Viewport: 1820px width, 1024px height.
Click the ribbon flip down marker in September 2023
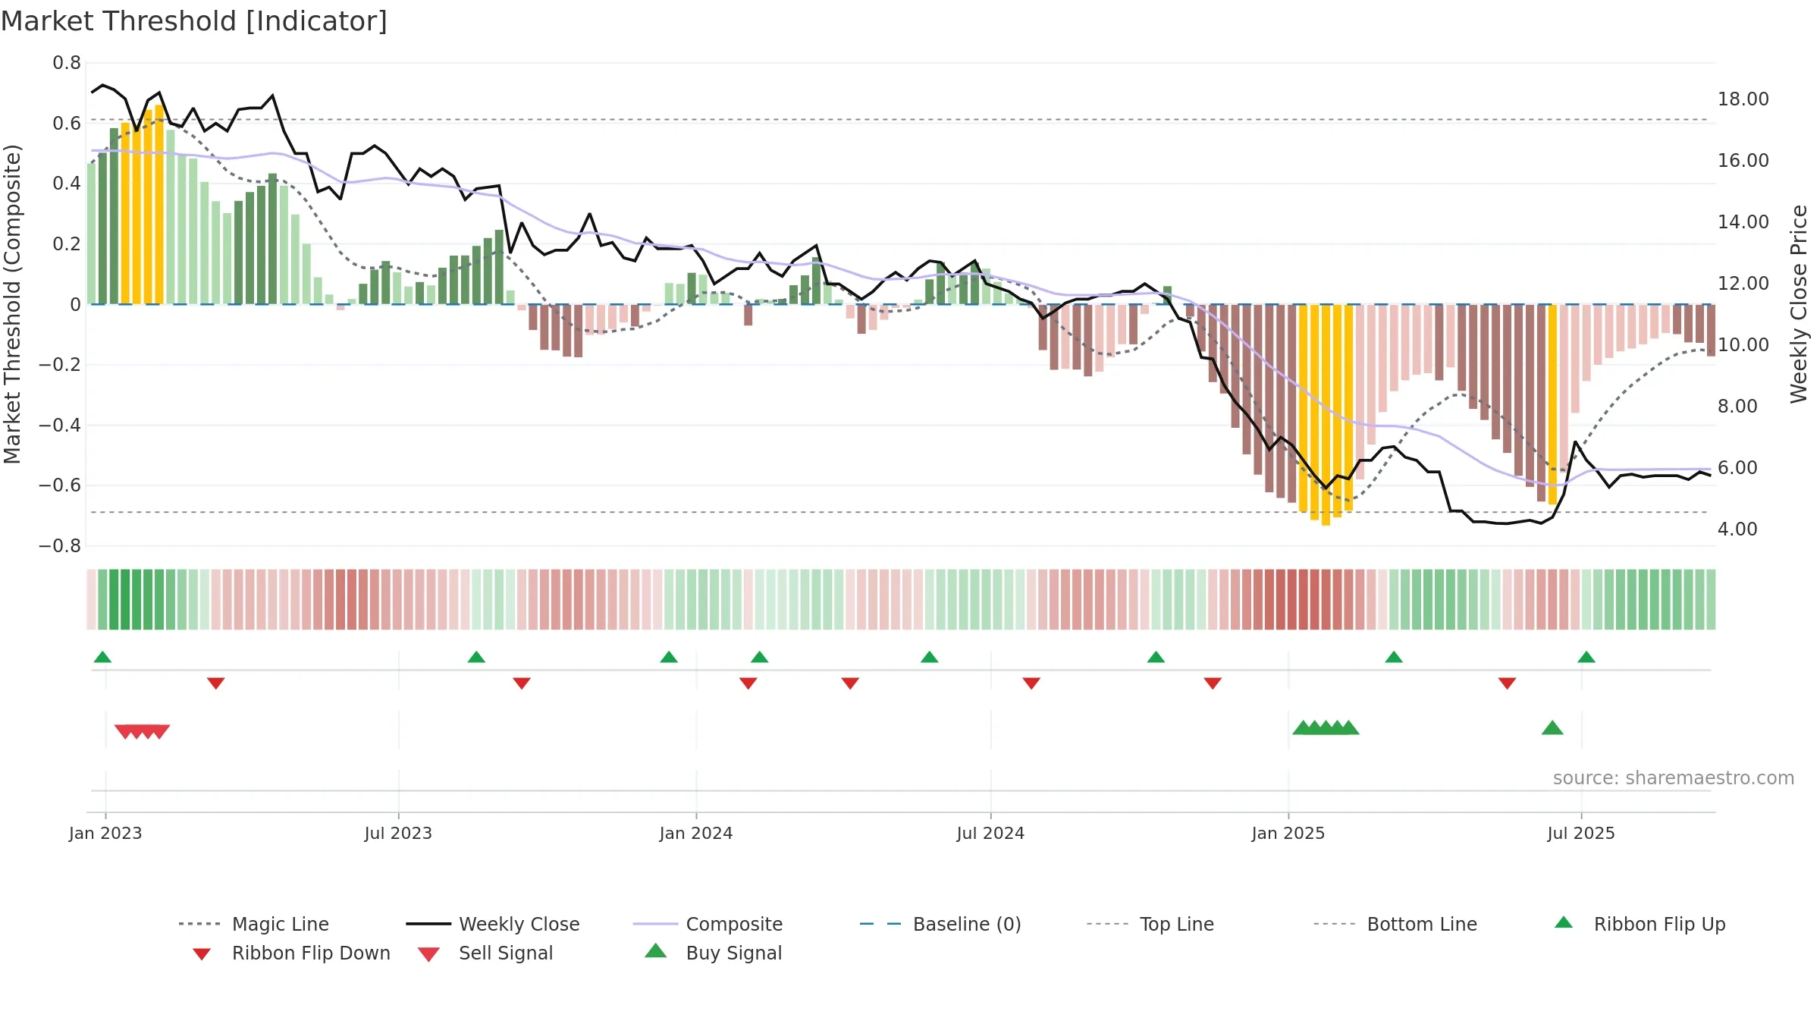click(x=522, y=683)
